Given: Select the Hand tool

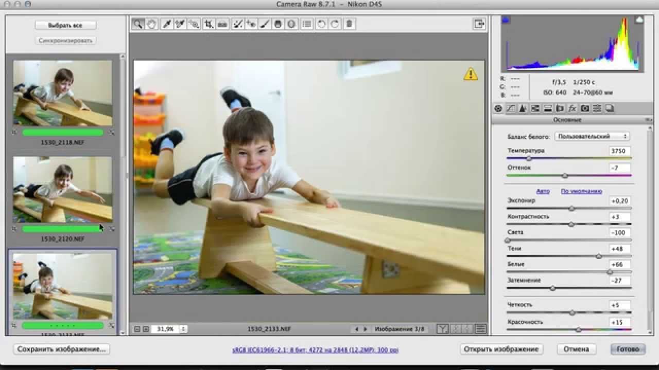Looking at the screenshot, I should [x=152, y=24].
